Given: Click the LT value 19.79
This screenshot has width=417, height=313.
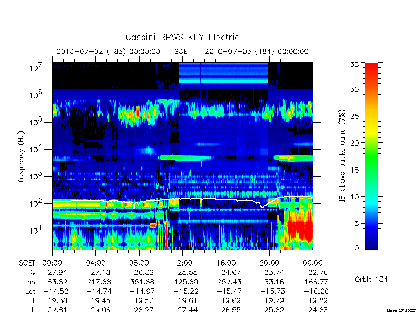Looking at the screenshot, I should [274, 300].
